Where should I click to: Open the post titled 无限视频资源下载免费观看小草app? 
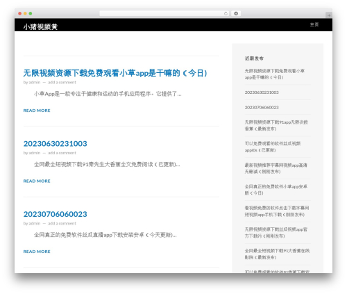pos(115,73)
